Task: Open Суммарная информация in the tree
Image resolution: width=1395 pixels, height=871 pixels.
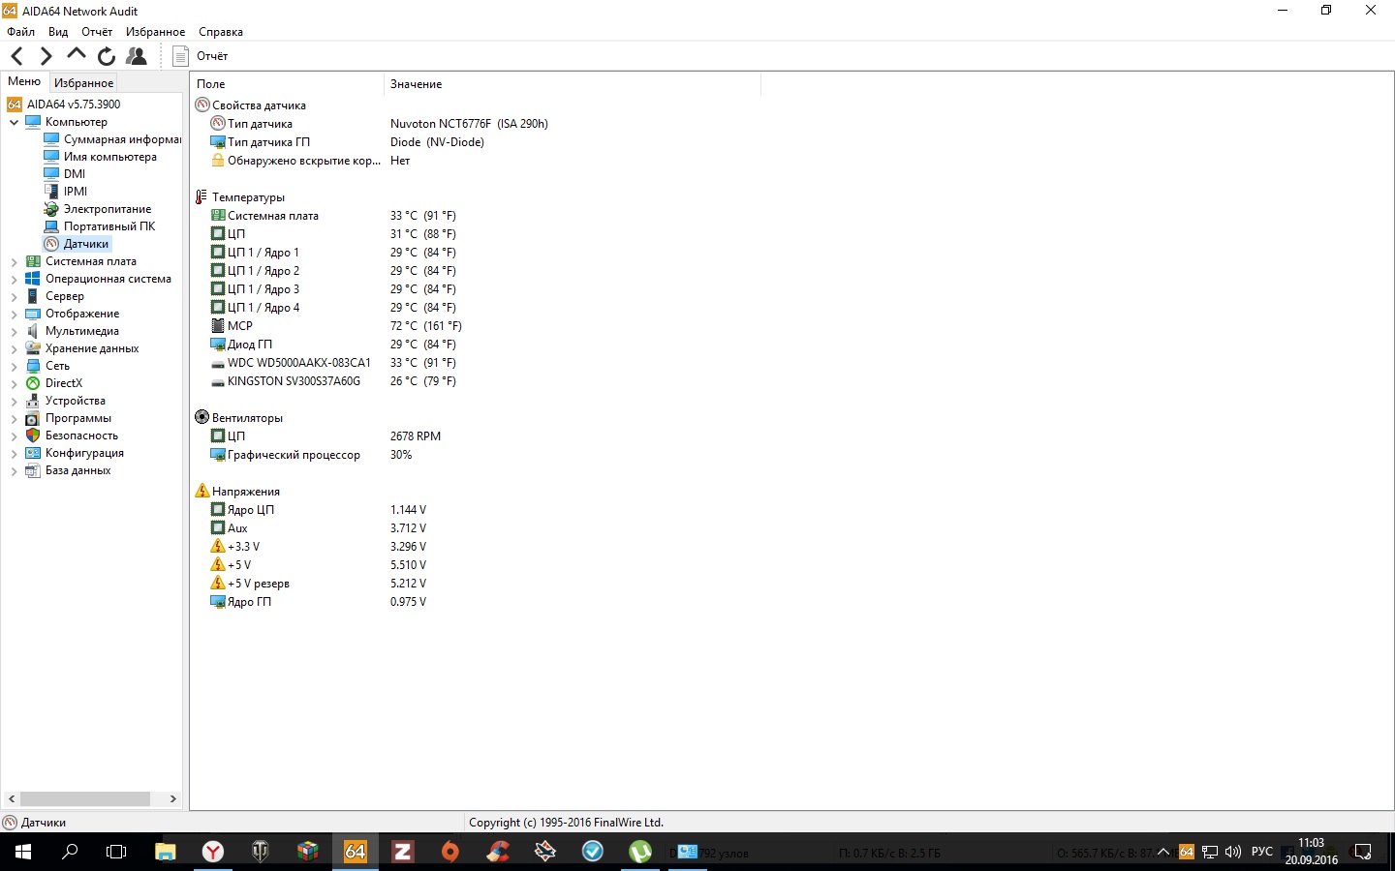Action: point(122,139)
